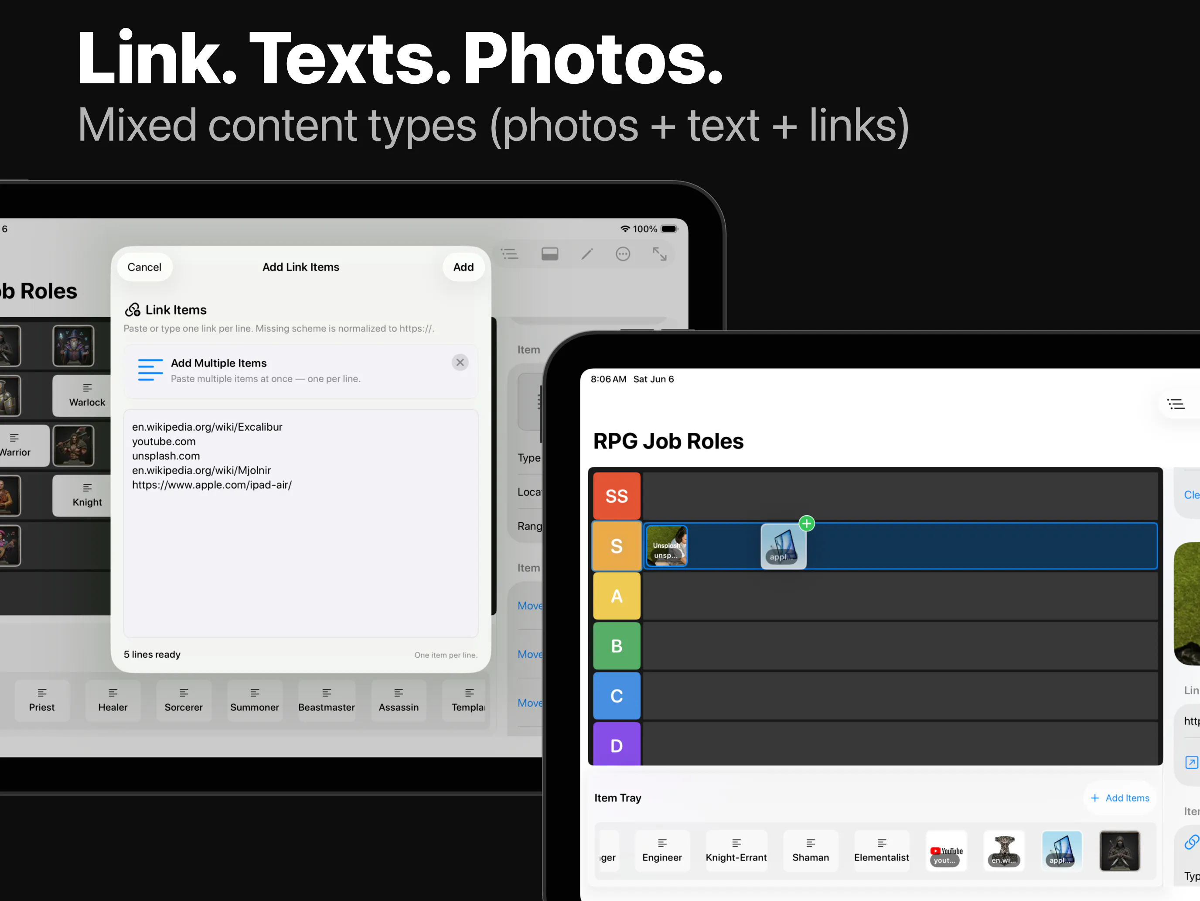This screenshot has height=901, width=1200.
Task: Select the Unsplash link item in S tier
Action: click(x=667, y=546)
